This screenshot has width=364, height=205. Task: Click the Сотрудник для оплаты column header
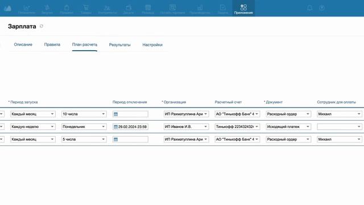coord(336,102)
